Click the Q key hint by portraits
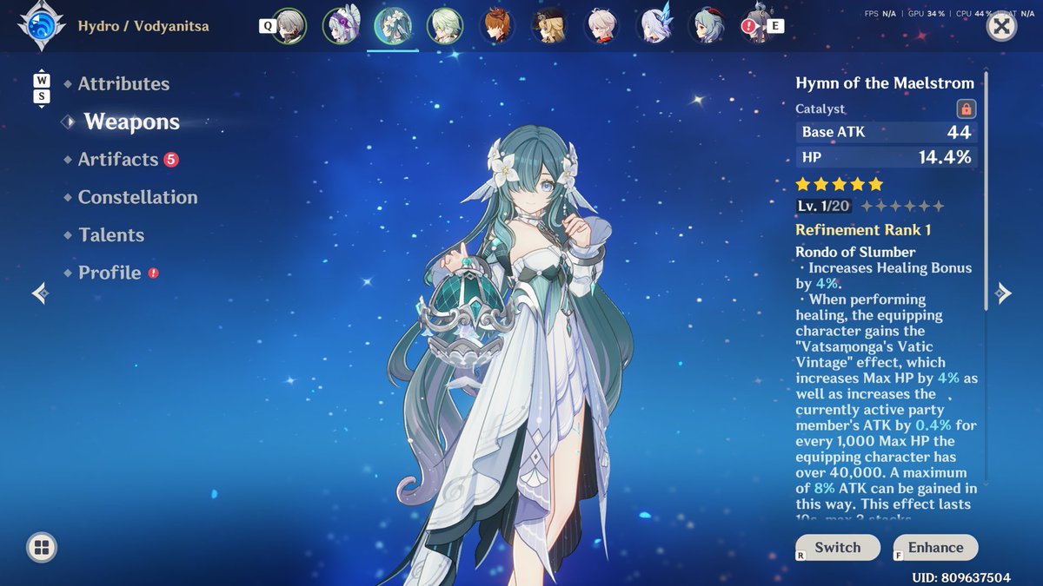Image resolution: width=1043 pixels, height=586 pixels. (x=267, y=26)
